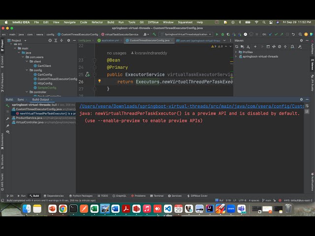This screenshot has width=315, height=236.
Task: Collapse the config package in Project tree
Action: click(x=27, y=70)
